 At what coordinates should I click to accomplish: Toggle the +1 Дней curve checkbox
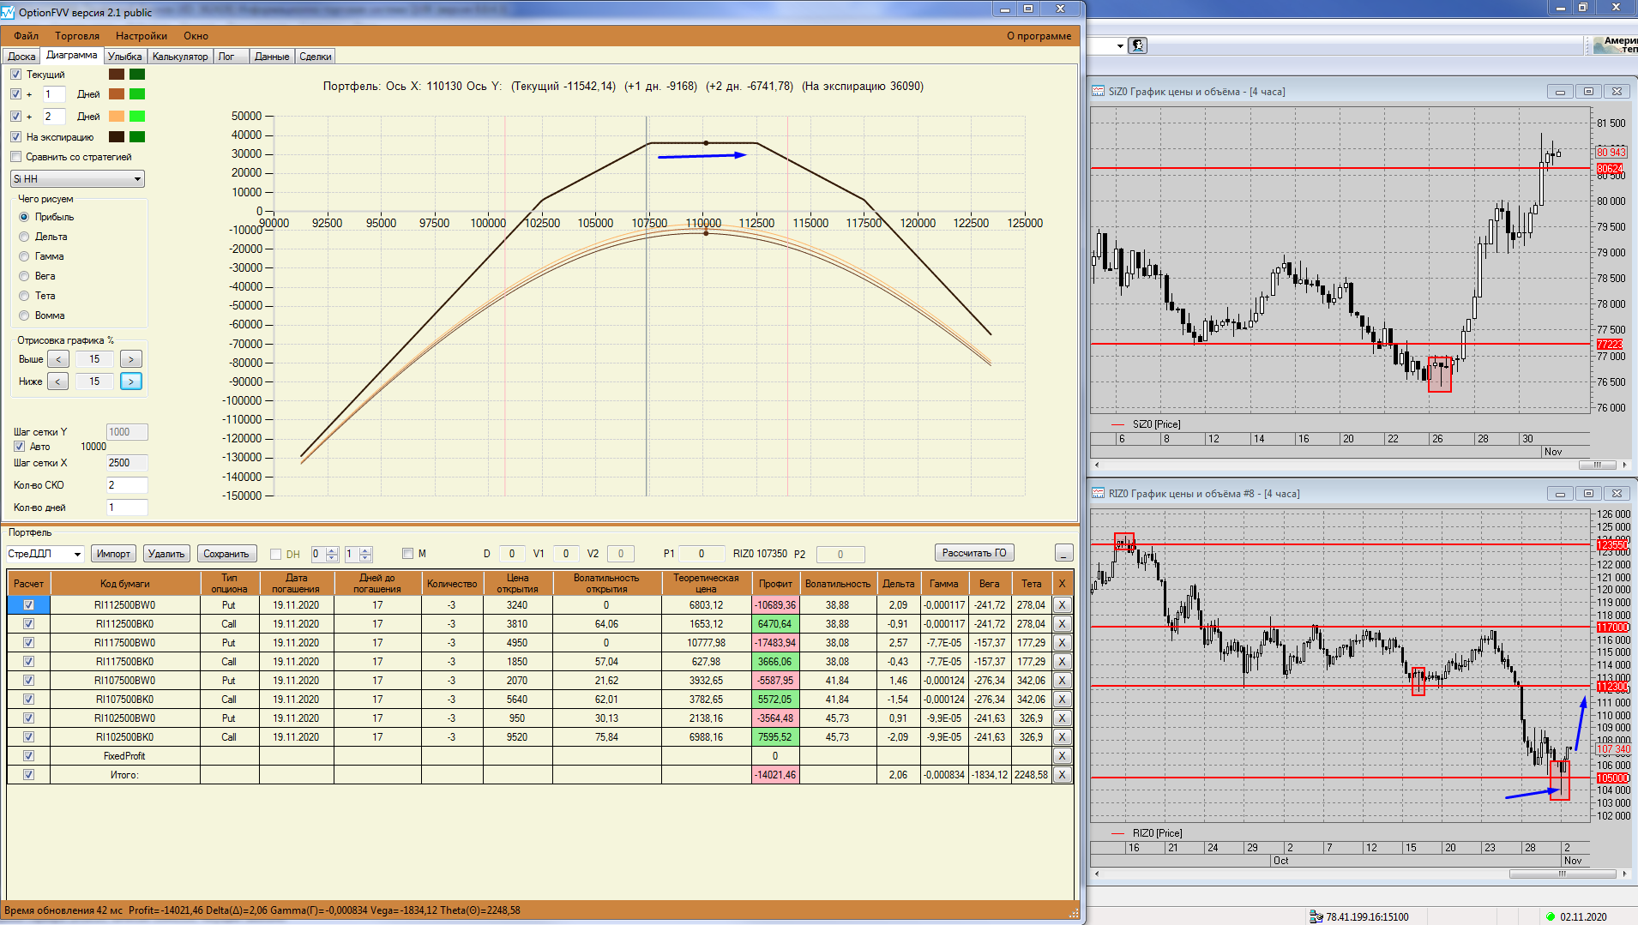[x=16, y=94]
